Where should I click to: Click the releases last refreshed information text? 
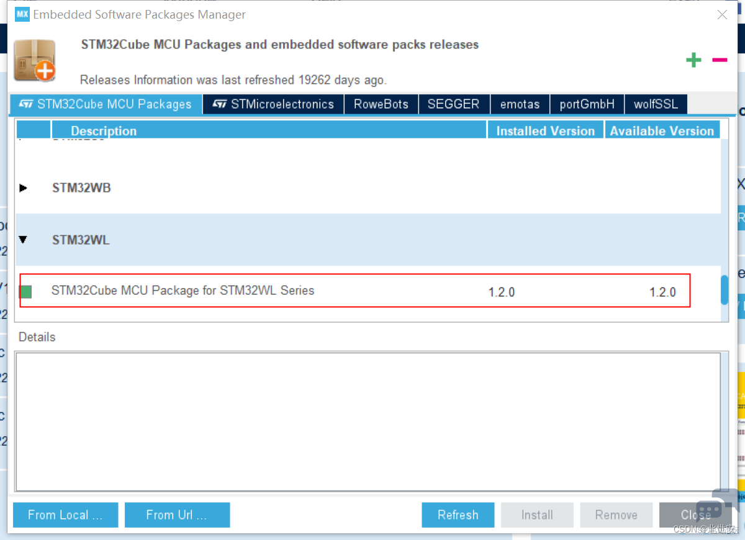click(x=233, y=79)
